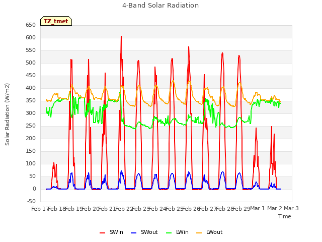This screenshot has width=322, height=242.
Task: Toggle the LWin legend entry
Action: (177, 232)
